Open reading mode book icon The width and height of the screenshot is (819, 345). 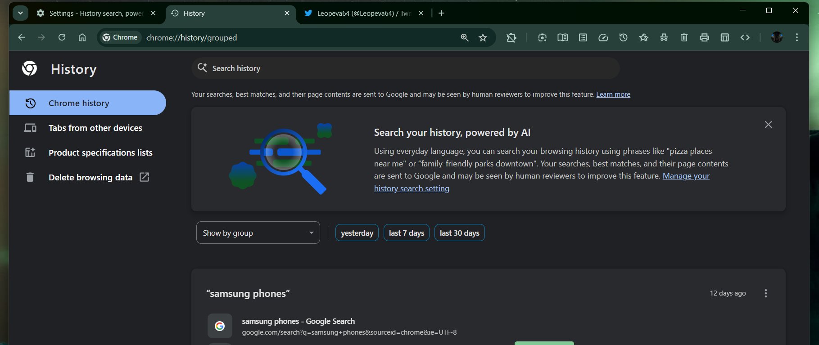pyautogui.click(x=562, y=37)
